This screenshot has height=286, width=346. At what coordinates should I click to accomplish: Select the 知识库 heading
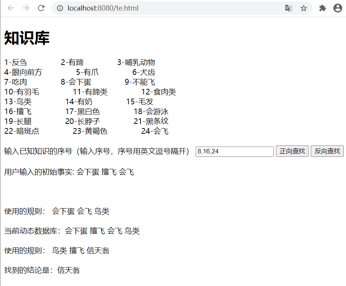coord(27,38)
